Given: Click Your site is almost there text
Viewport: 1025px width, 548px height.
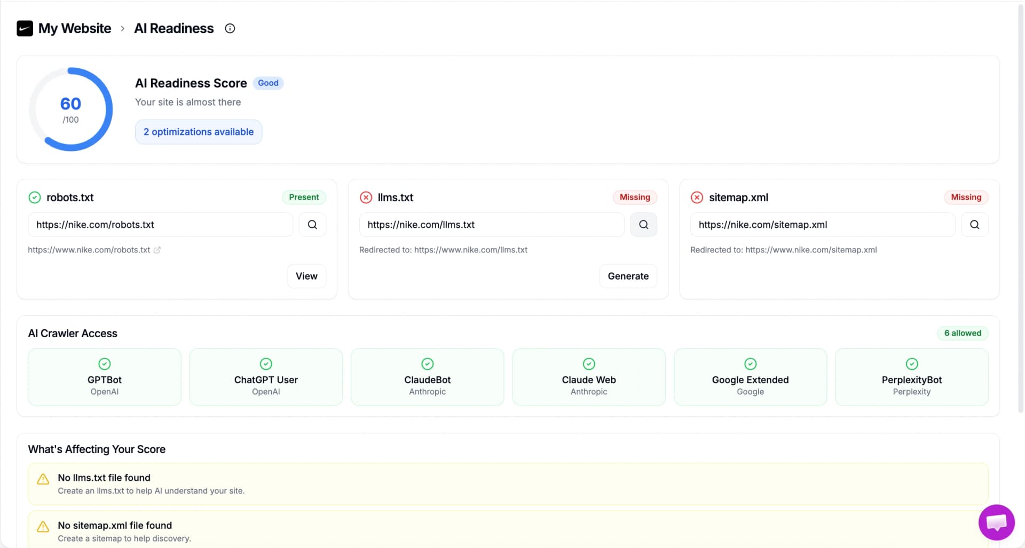Looking at the screenshot, I should pos(188,102).
